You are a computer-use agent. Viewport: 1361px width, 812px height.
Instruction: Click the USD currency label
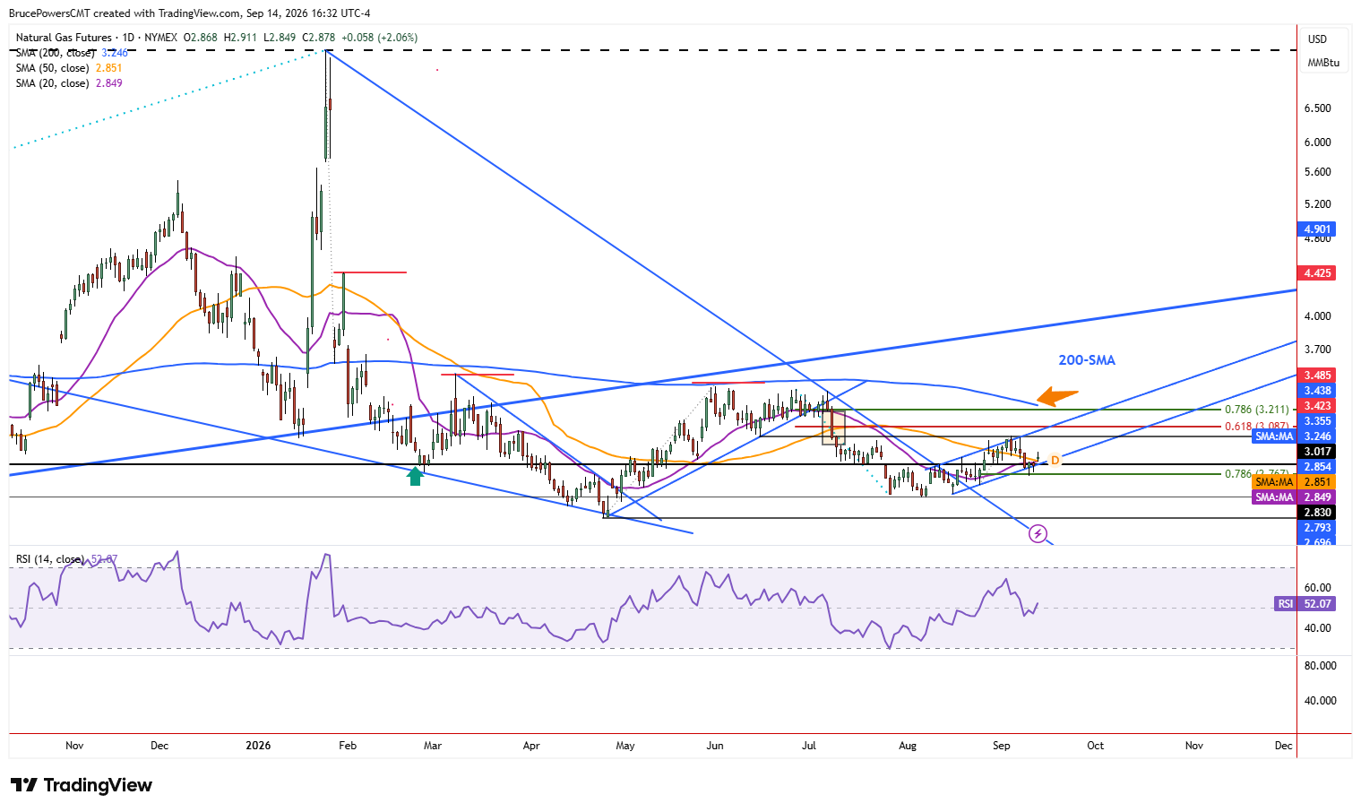[x=1317, y=39]
